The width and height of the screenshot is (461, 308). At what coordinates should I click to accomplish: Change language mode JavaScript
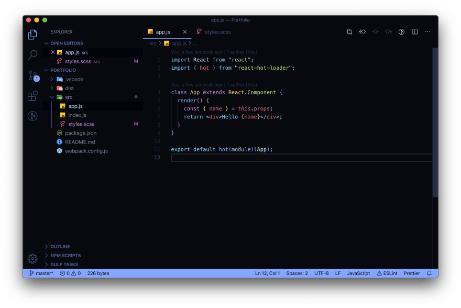tap(358, 273)
